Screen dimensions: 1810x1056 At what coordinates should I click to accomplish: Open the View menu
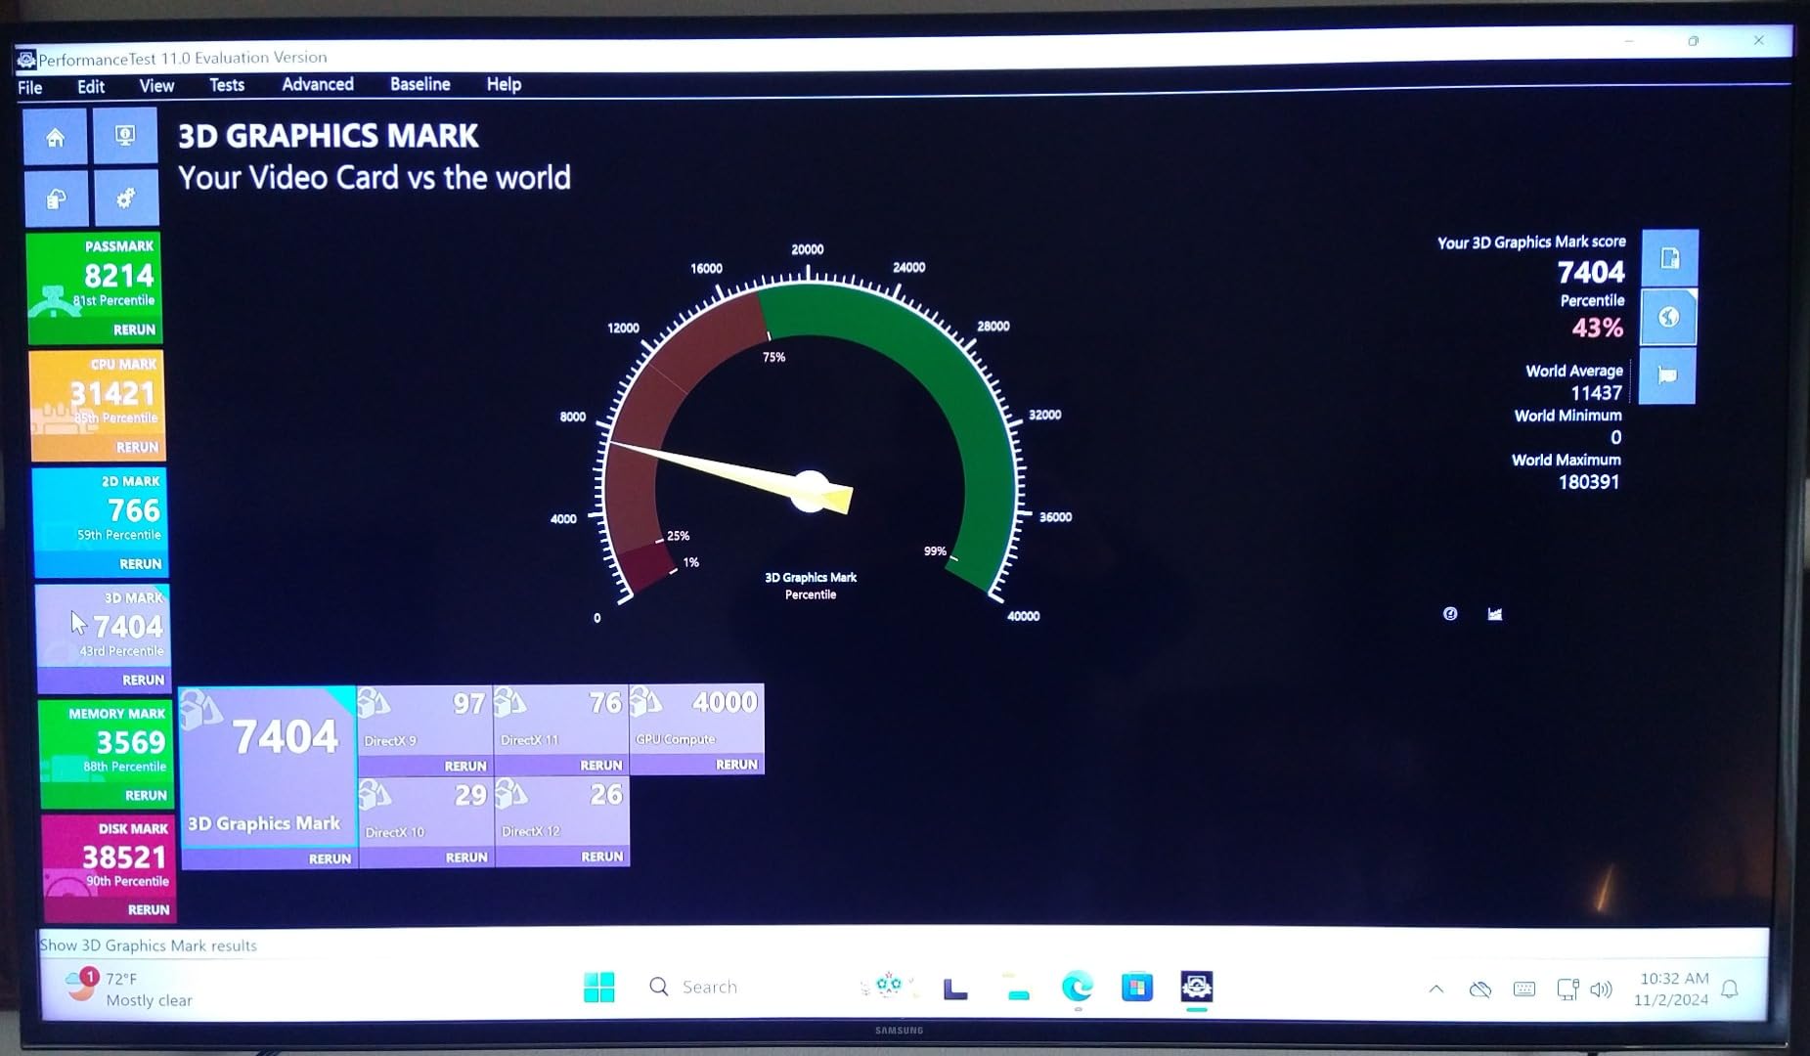(x=156, y=86)
